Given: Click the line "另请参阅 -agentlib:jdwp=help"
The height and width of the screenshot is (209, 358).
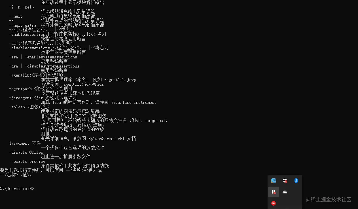Looking at the screenshot, I should 73,84.
